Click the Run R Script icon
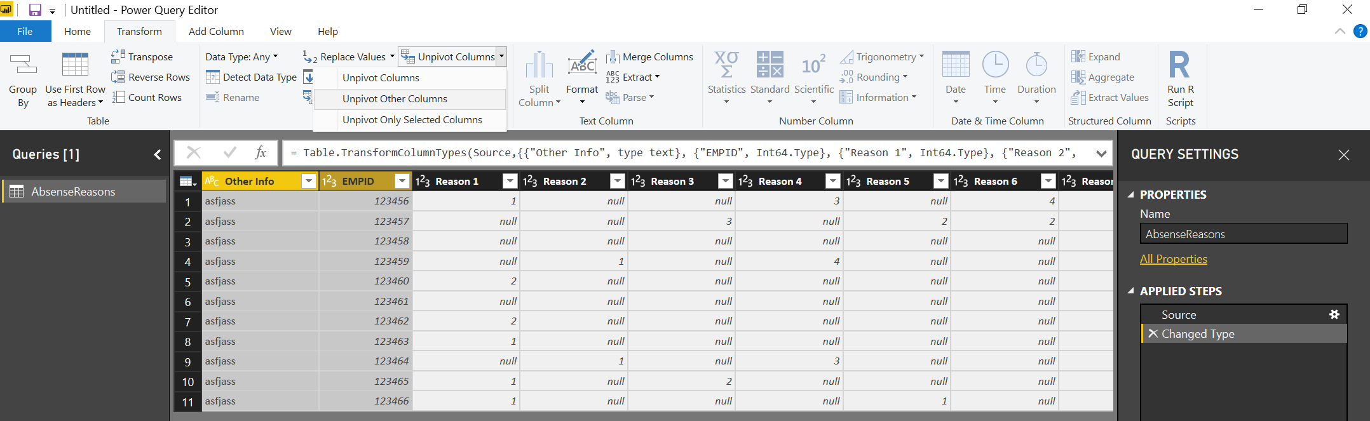 coord(1179,65)
